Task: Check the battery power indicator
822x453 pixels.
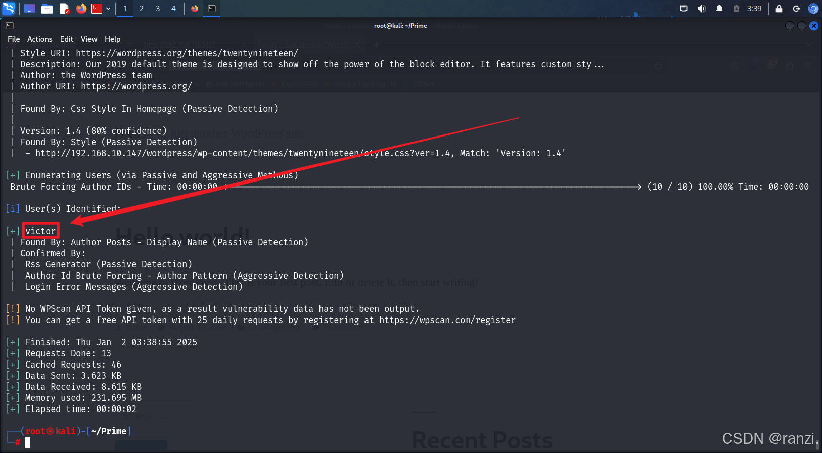Action: coord(737,9)
